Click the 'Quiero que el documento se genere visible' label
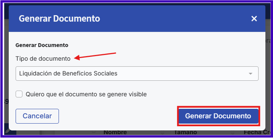This screenshot has width=273, height=138. point(86,94)
